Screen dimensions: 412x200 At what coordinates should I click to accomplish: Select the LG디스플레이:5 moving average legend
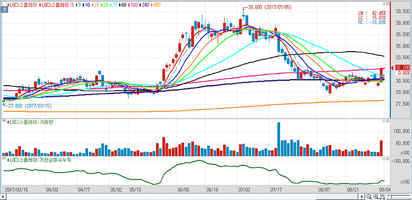pyautogui.click(x=56, y=5)
